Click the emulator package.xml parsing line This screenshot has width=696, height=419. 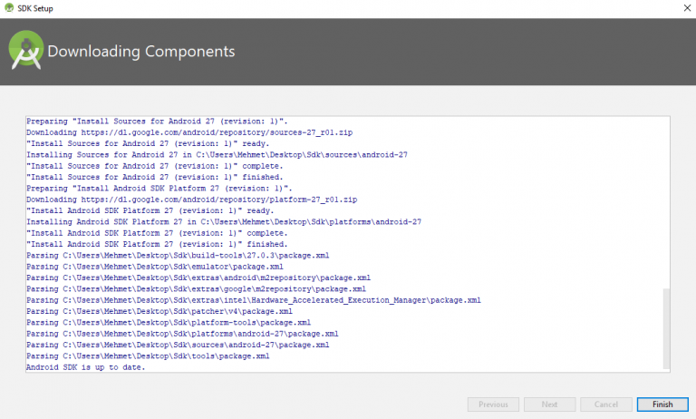point(154,267)
